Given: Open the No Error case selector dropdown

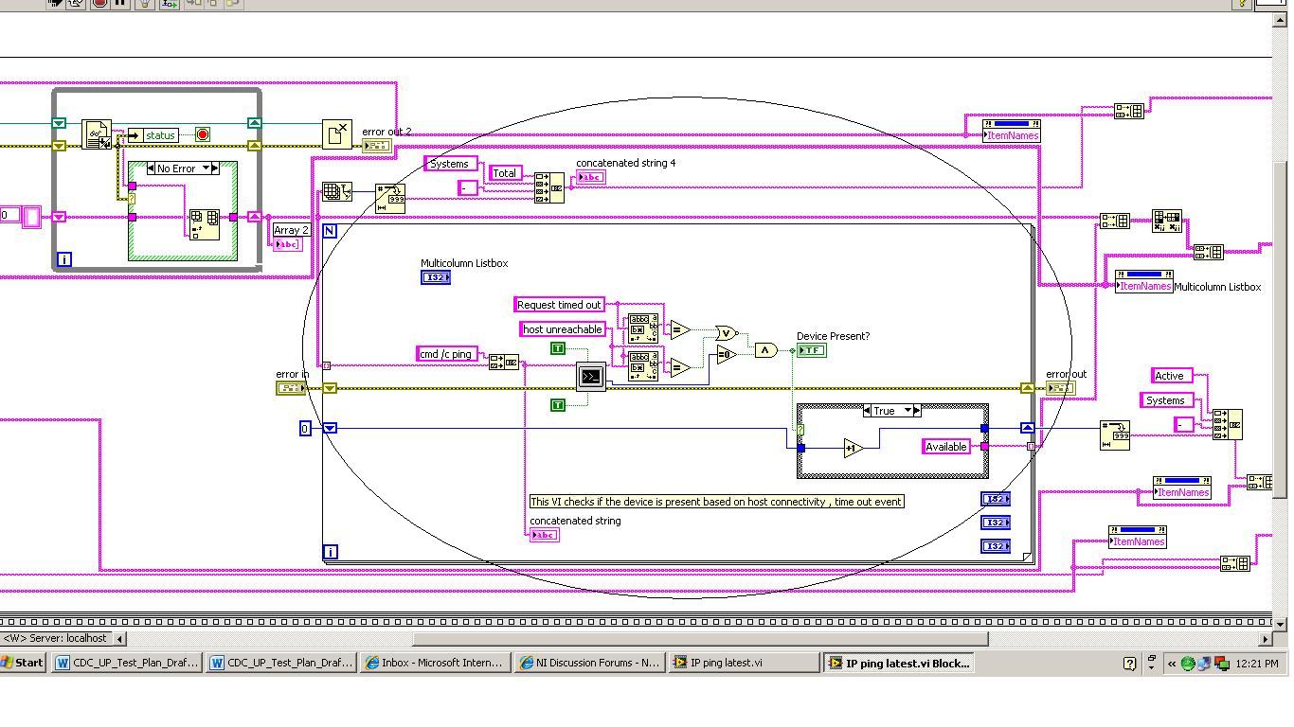Looking at the screenshot, I should (205, 168).
